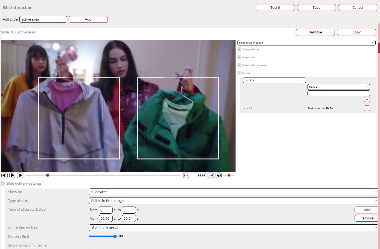Image resolution: width=380 pixels, height=249 pixels.
Task: Open the Redirect action type dropdown
Action: tap(339, 87)
